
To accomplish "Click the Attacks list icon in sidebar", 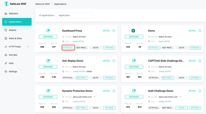I will coord(6,30).
